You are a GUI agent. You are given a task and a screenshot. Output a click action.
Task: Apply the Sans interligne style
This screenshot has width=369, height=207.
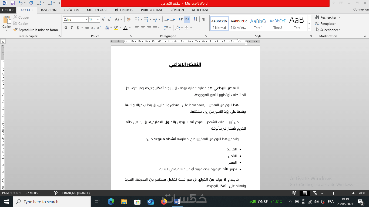[239, 23]
